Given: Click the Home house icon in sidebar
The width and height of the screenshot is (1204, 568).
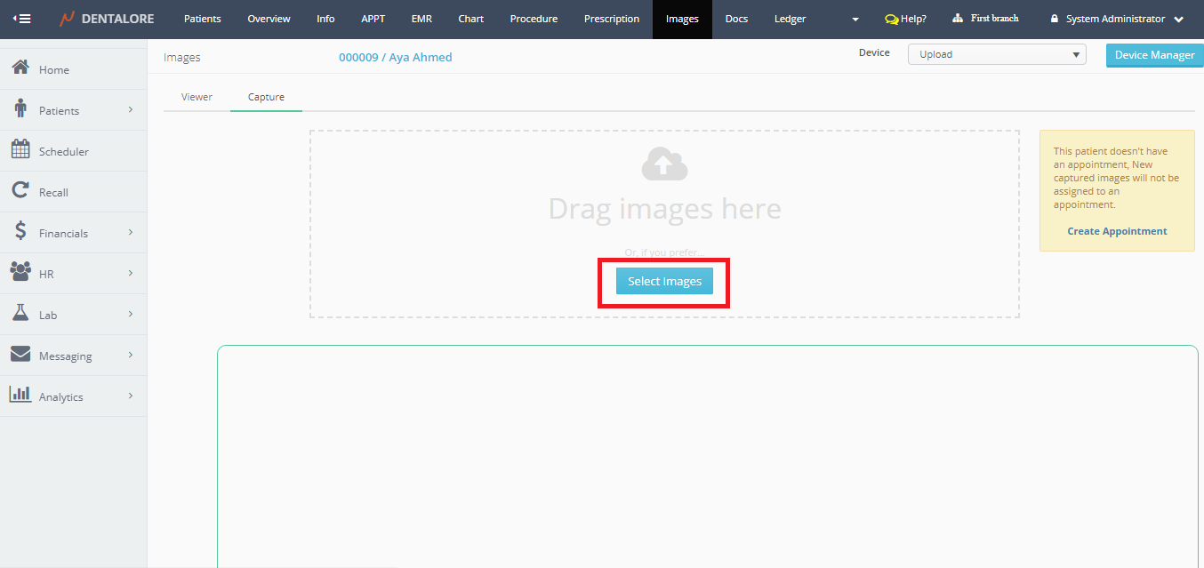Looking at the screenshot, I should (x=20, y=68).
